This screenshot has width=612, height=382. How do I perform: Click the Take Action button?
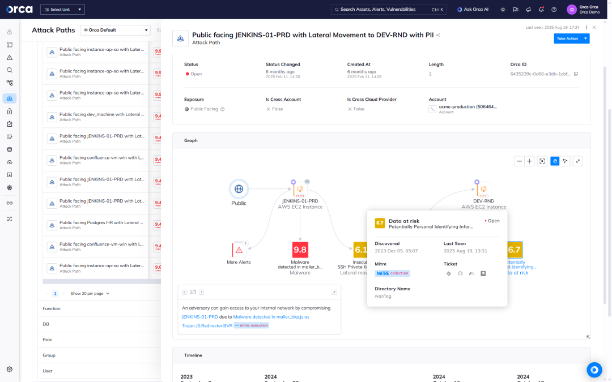pos(567,38)
